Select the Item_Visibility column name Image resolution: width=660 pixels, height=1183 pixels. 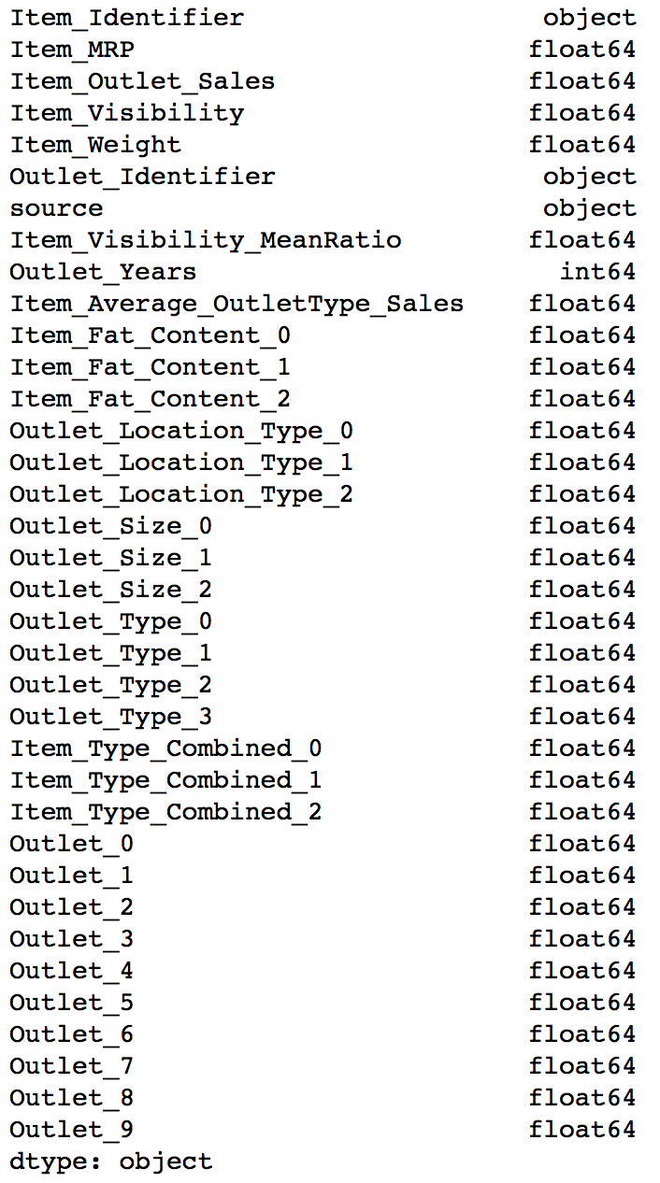[127, 113]
